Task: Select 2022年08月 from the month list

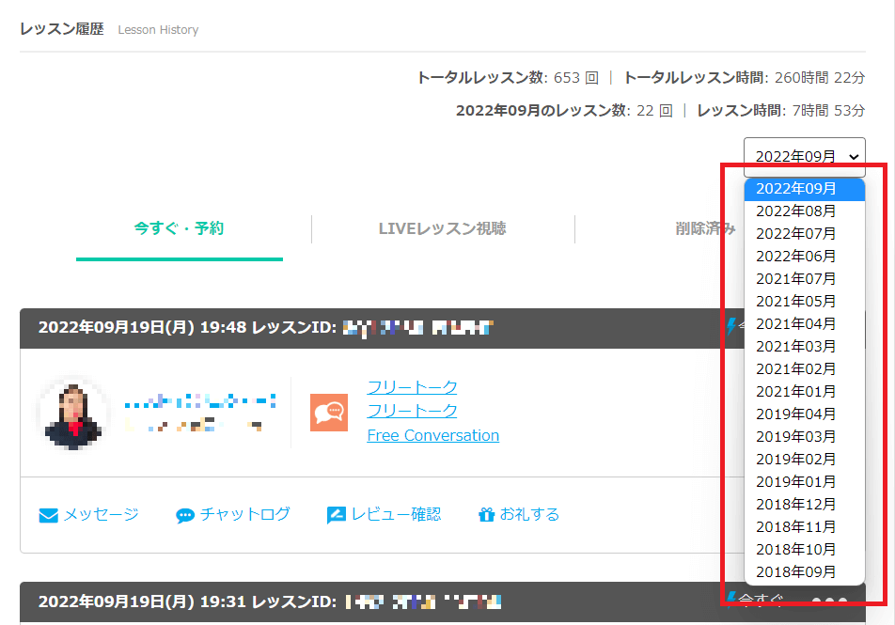Action: click(x=795, y=211)
